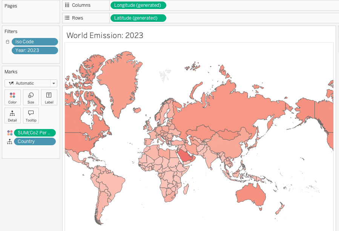
Task: Click the Rows label text
Action: (77, 18)
